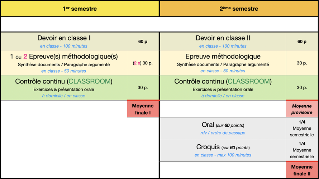
Task: Click the 60 p cell beside Devoir en classe II
Action: point(302,42)
